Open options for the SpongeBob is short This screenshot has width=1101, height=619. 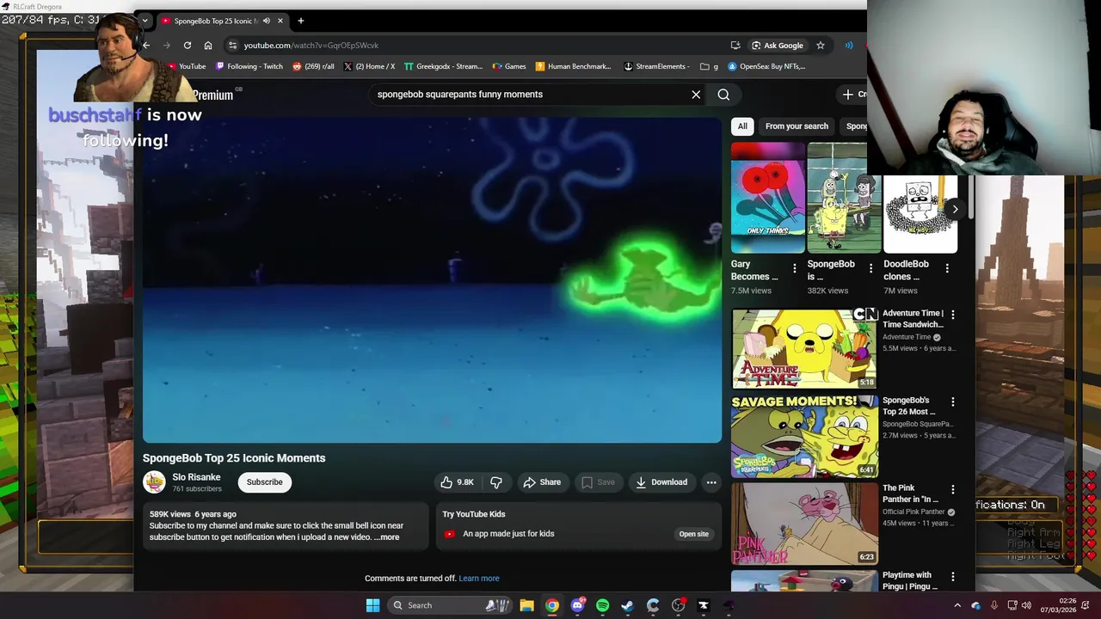(870, 269)
